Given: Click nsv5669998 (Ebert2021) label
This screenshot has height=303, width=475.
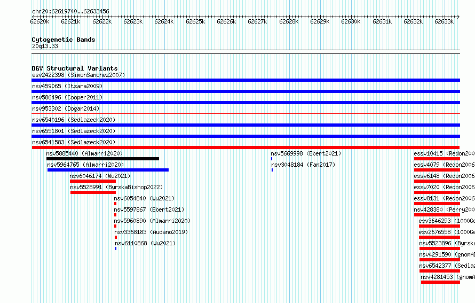Looking at the screenshot, I should pyautogui.click(x=306, y=153).
